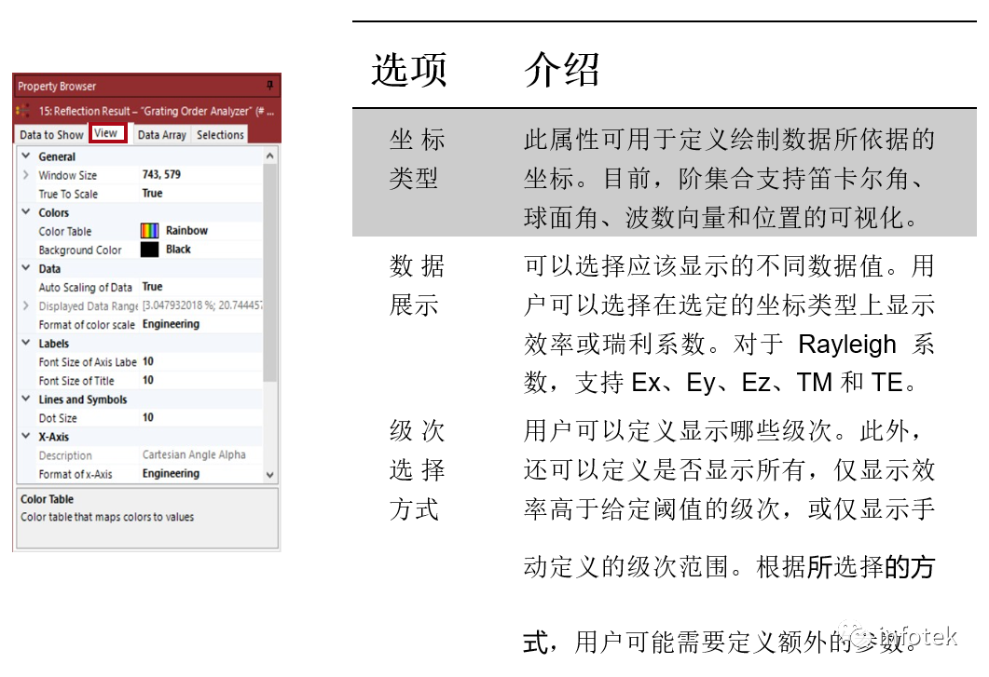This screenshot has height=677, width=989.
Task: Click the Font Size of Axis Label value
Action: click(148, 361)
